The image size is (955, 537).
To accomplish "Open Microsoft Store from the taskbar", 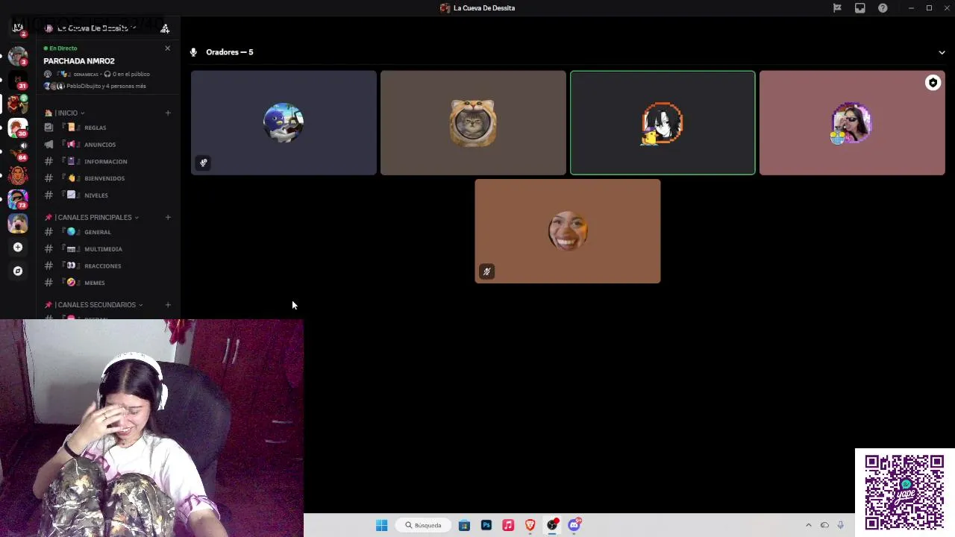I will 464,525.
